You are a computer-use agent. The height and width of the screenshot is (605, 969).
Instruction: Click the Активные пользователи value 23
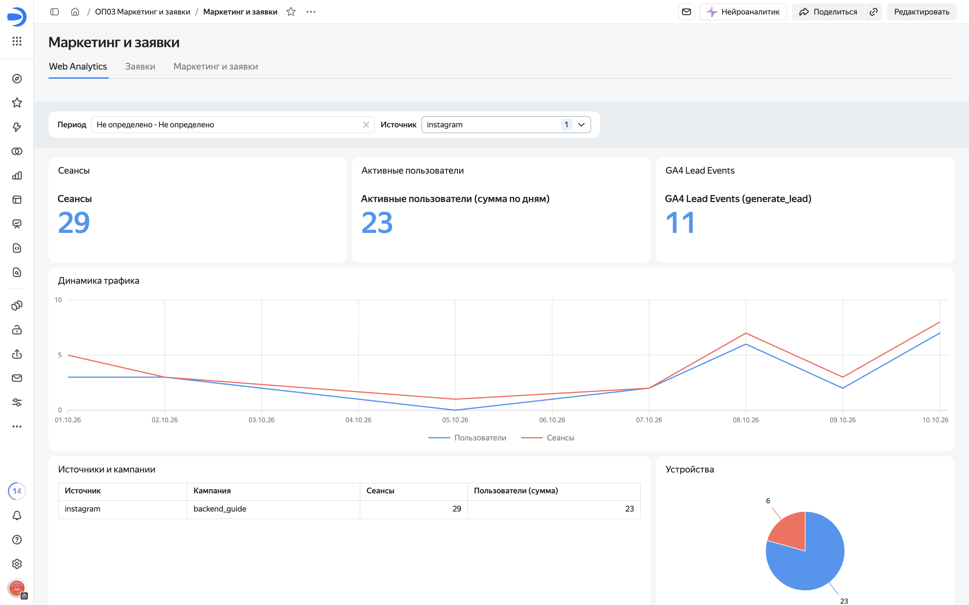(x=377, y=222)
